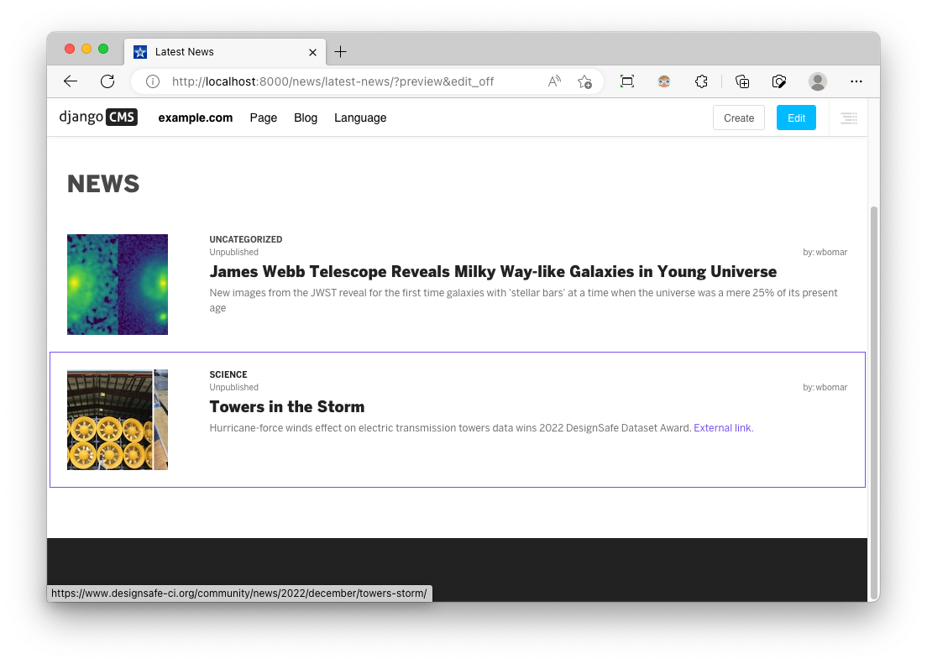927x664 pixels.
Task: Click the SCIENCE category label
Action: click(x=228, y=375)
